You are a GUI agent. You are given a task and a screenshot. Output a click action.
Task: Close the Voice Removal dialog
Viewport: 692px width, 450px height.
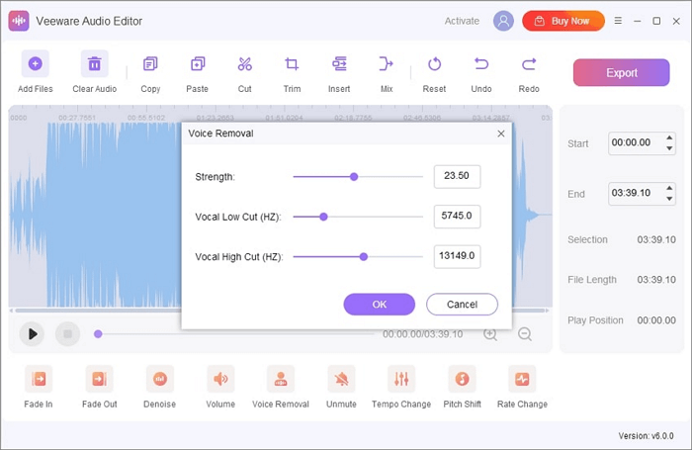pos(501,134)
